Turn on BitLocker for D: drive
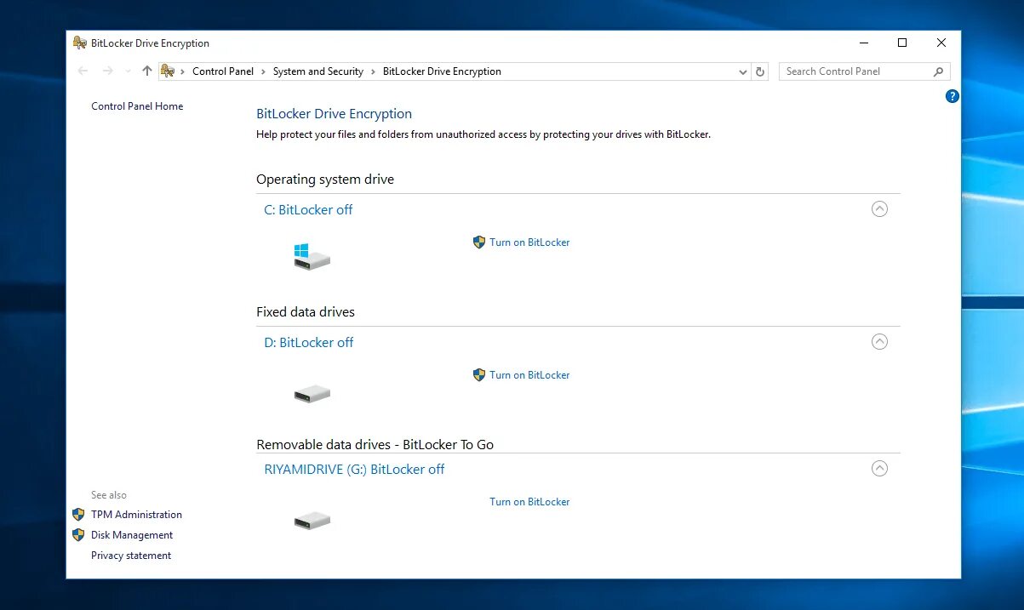 (x=529, y=375)
